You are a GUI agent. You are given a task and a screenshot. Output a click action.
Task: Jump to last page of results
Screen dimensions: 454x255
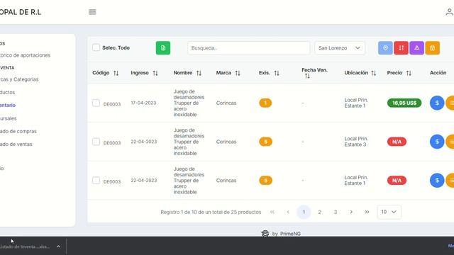[367, 212]
